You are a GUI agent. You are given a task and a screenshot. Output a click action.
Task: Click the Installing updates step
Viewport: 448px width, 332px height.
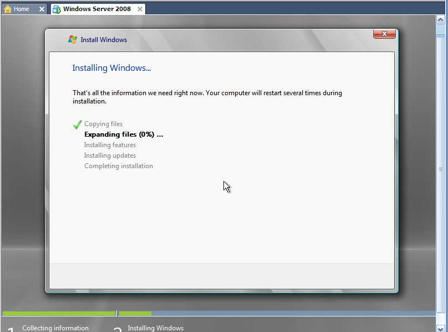coord(110,155)
